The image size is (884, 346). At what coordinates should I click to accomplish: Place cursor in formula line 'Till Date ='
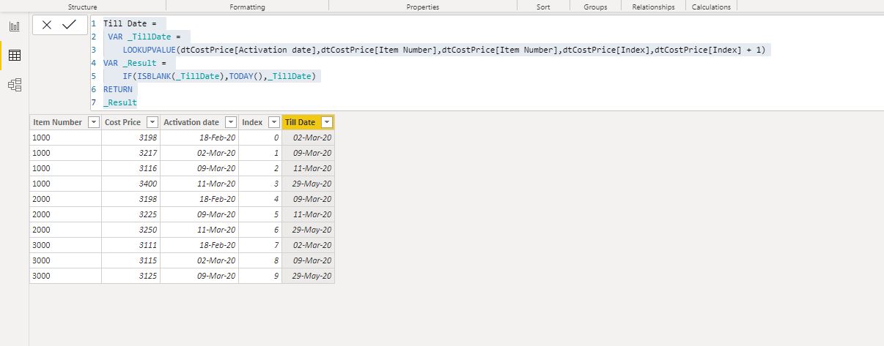tap(129, 23)
